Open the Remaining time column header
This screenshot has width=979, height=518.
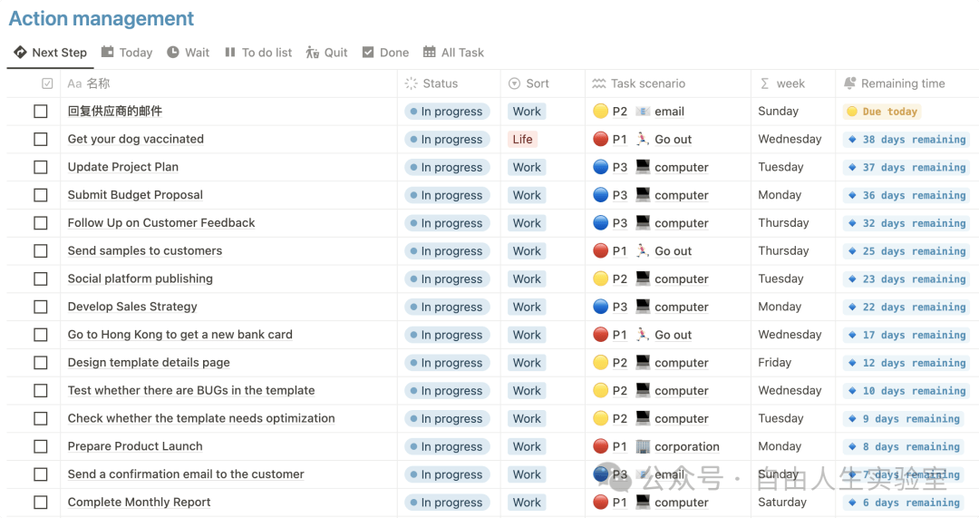tap(894, 83)
